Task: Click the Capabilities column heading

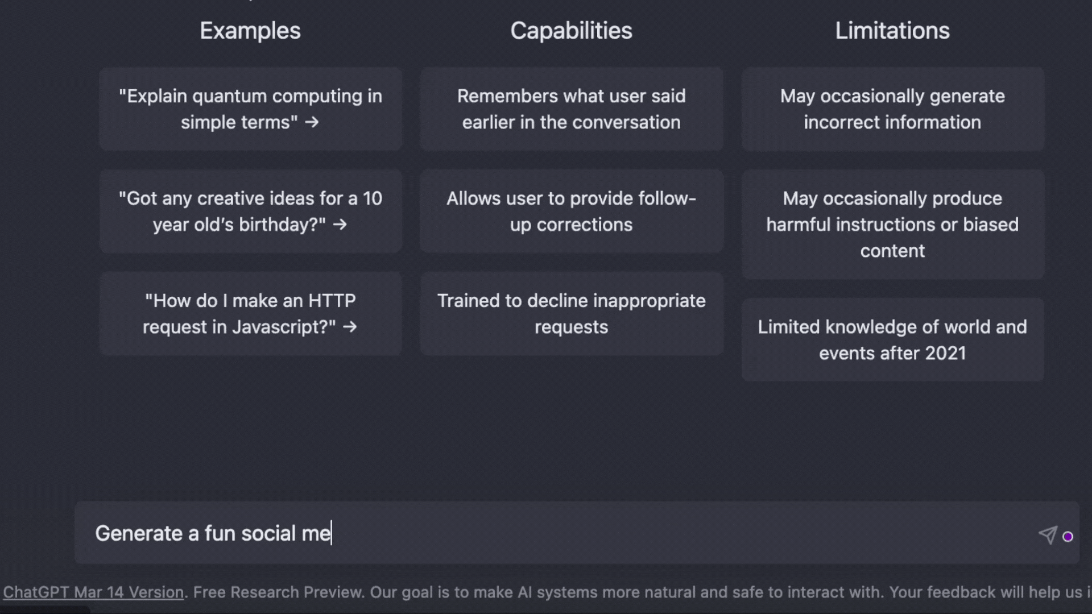Action: [571, 31]
